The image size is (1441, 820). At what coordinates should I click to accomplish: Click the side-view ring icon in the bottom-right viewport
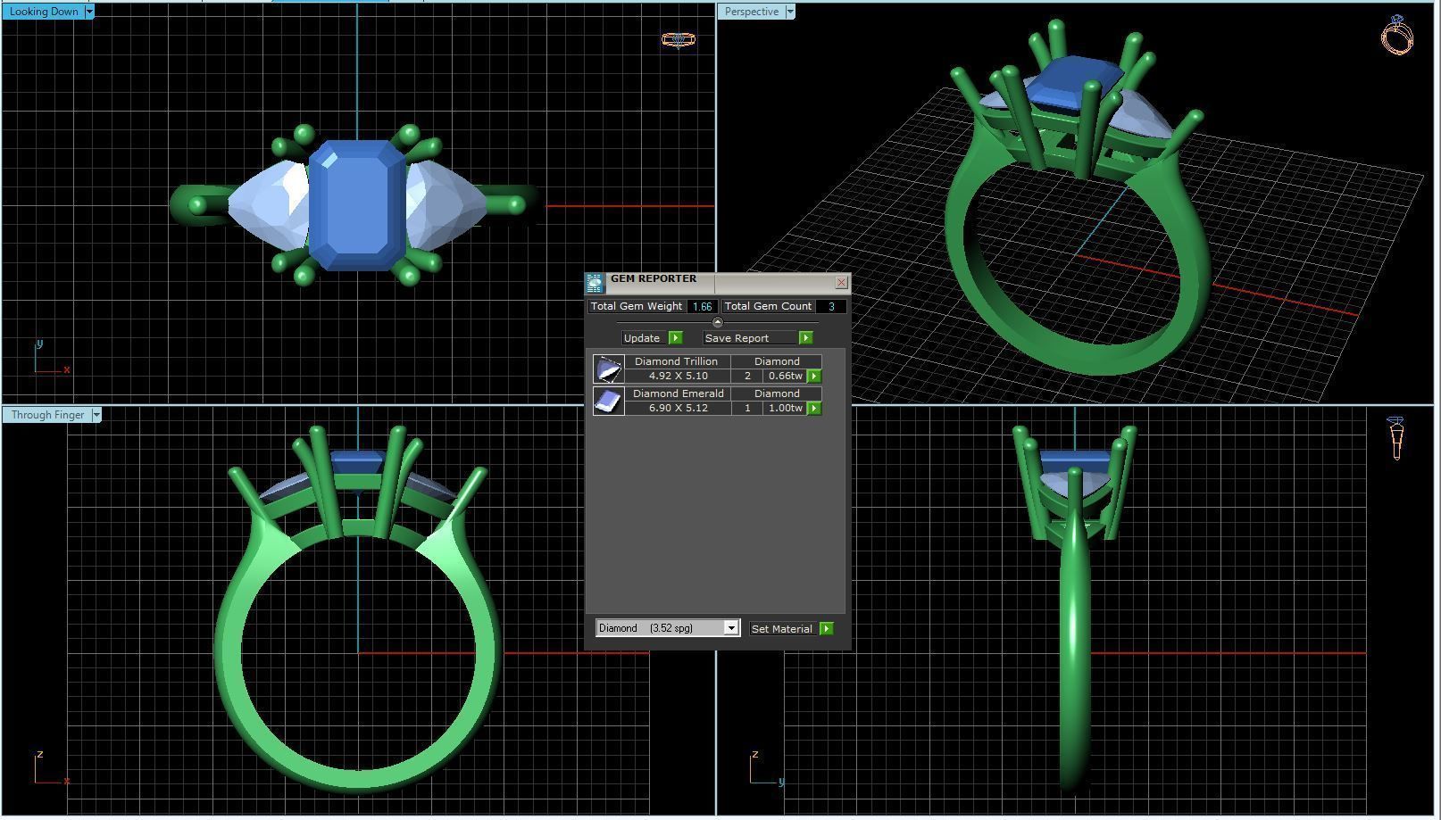tap(1396, 438)
